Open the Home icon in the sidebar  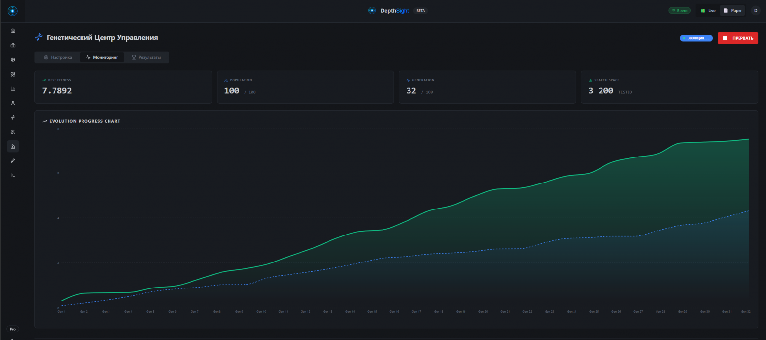pyautogui.click(x=13, y=31)
